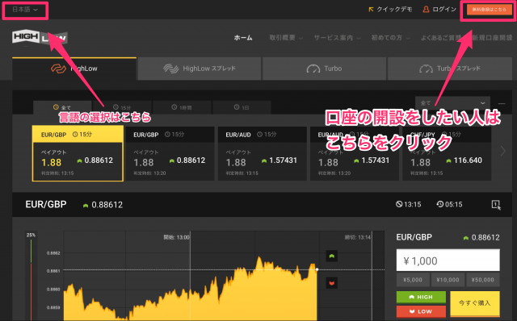Open the ホーム menu item
This screenshot has width=517, height=321.
[x=243, y=38]
